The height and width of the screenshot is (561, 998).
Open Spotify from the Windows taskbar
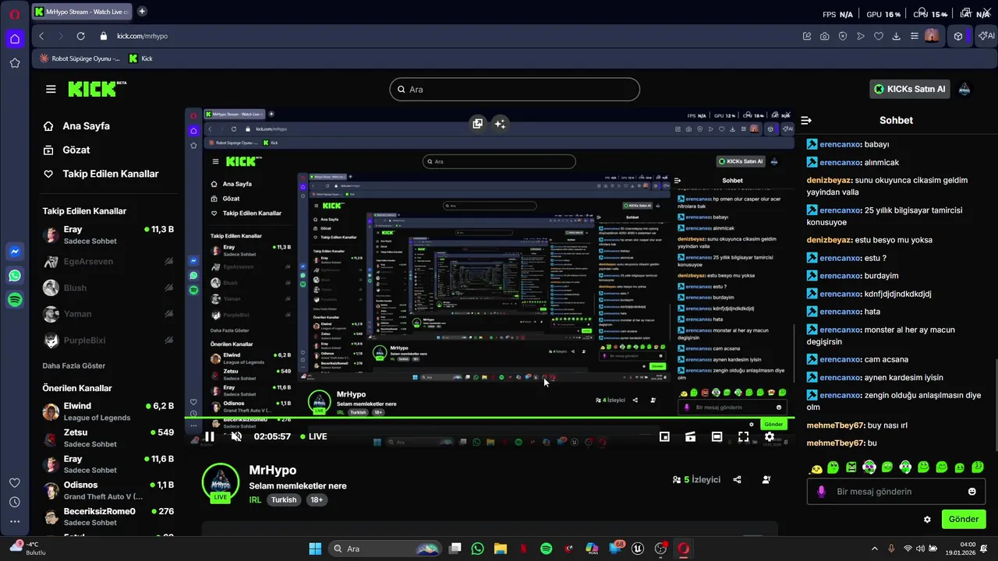(546, 549)
